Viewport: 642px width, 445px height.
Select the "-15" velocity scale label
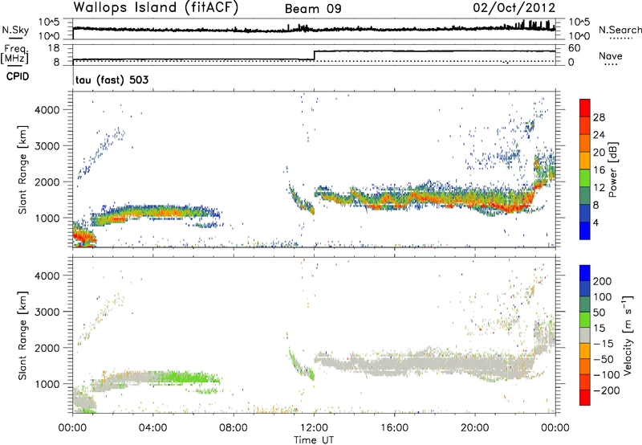(x=603, y=343)
